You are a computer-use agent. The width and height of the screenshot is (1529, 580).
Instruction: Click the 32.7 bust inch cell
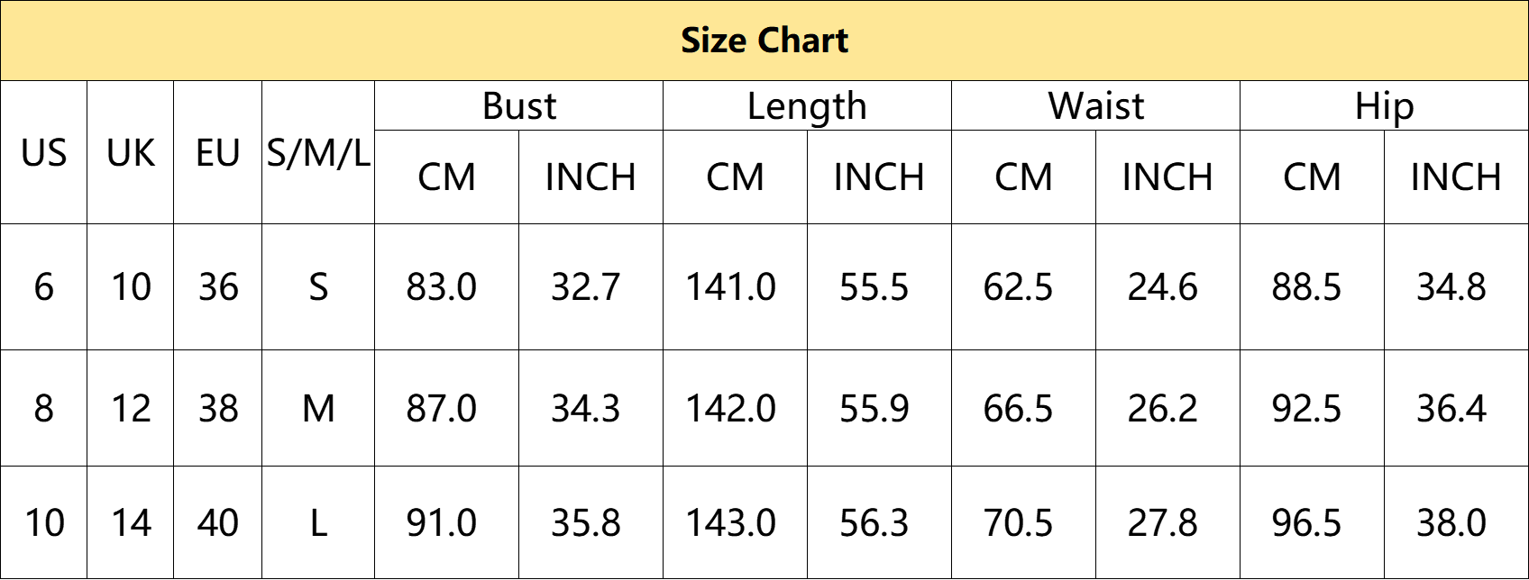coord(591,287)
